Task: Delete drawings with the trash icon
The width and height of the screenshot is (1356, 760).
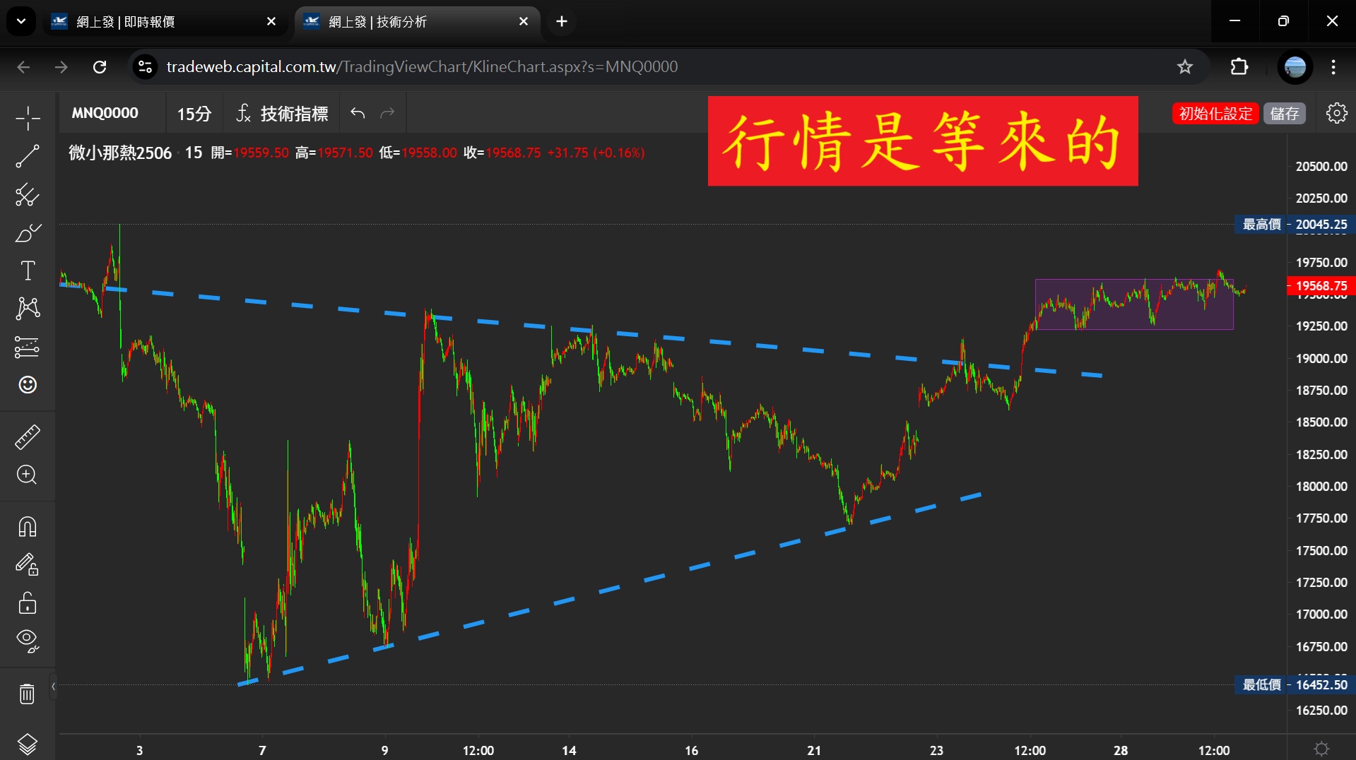Action: pyautogui.click(x=28, y=694)
